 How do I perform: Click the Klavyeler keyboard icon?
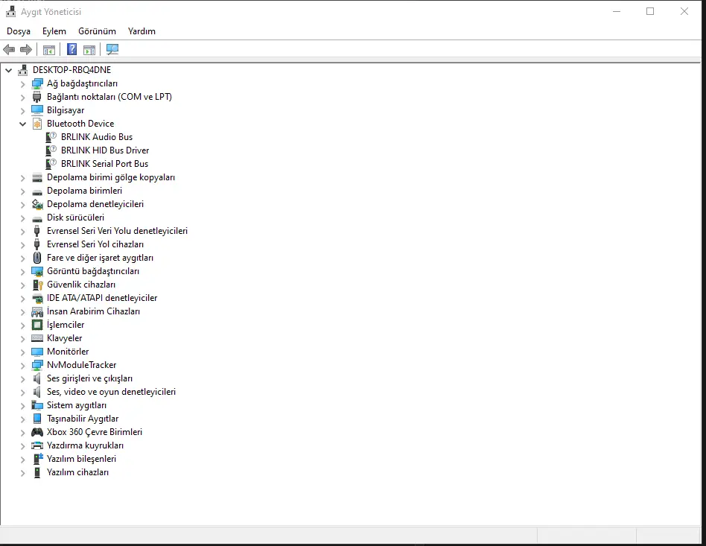pos(37,338)
